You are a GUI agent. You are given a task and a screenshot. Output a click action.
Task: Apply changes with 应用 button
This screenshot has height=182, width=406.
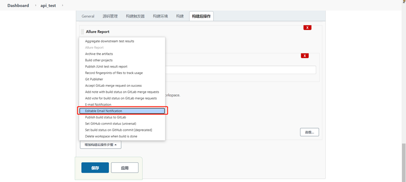click(124, 168)
